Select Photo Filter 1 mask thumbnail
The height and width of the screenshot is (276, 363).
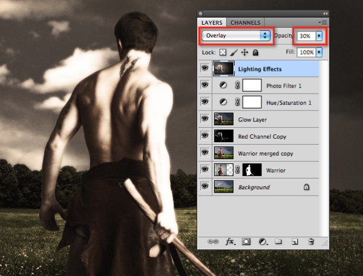tap(252, 85)
